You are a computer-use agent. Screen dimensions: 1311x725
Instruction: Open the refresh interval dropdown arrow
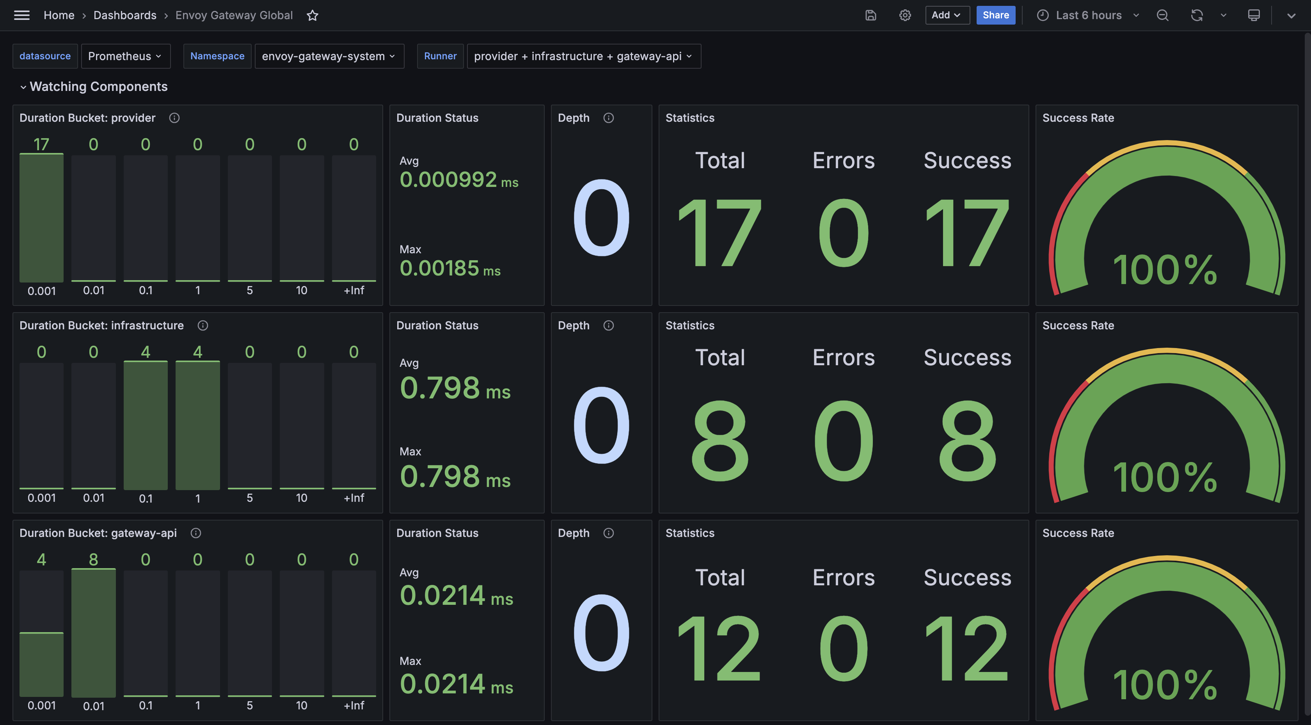click(x=1224, y=15)
